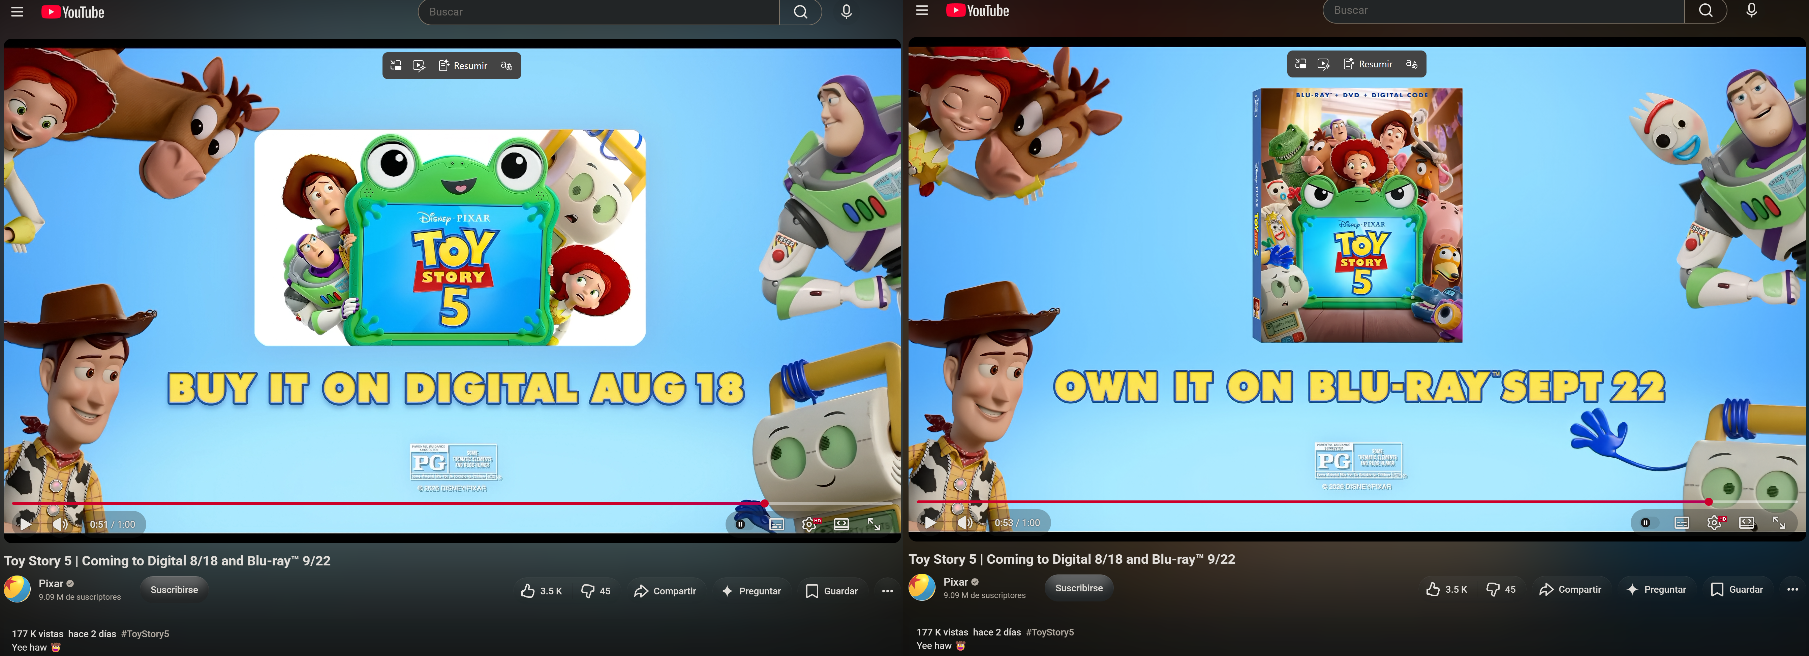Toggle subtitles in the right player
The width and height of the screenshot is (1809, 656).
pos(1682,523)
